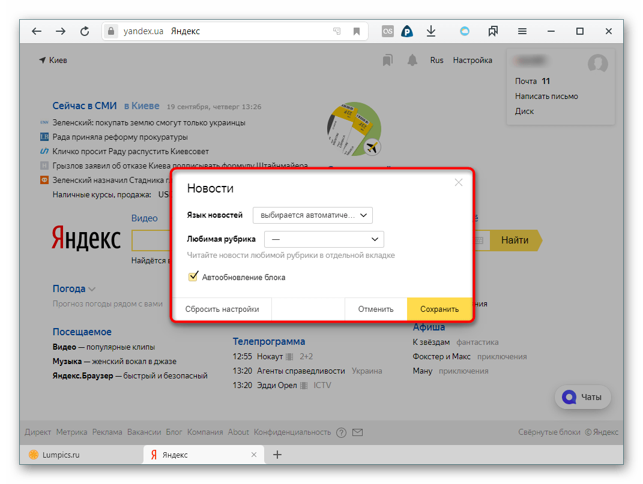The image size is (643, 484).
Task: Click Сбросить настройки button
Action: point(222,309)
